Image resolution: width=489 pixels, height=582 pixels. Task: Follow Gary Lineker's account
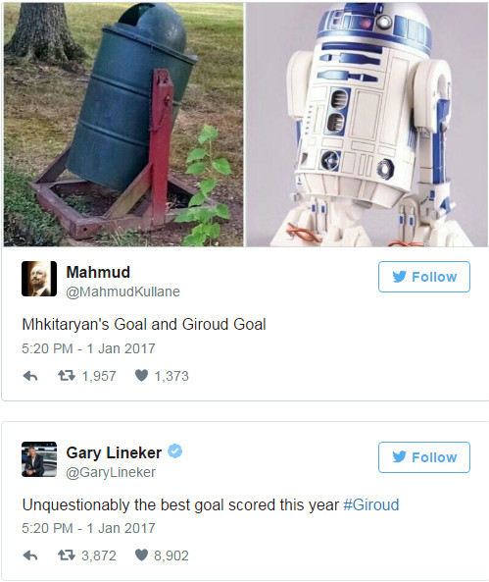(x=424, y=457)
